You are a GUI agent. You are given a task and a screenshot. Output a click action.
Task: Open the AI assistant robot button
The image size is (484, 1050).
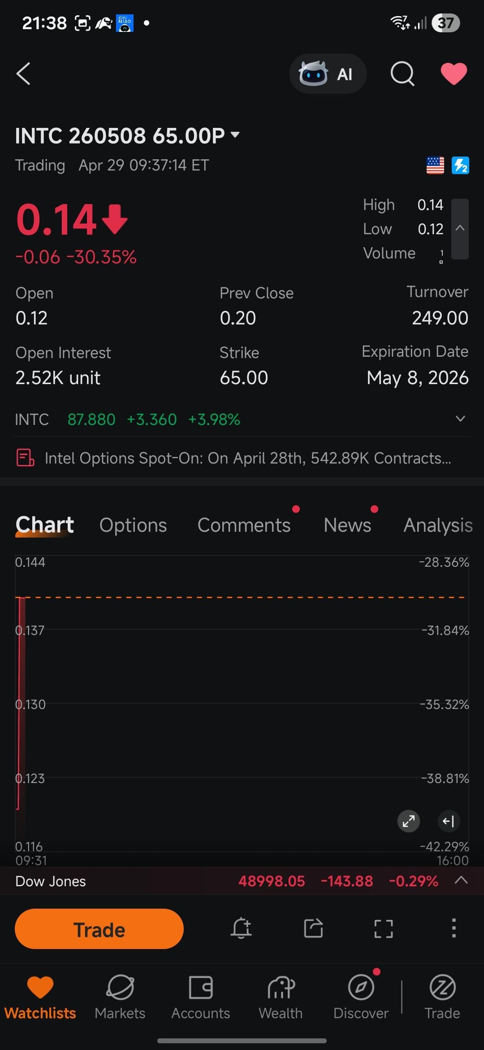pyautogui.click(x=328, y=74)
